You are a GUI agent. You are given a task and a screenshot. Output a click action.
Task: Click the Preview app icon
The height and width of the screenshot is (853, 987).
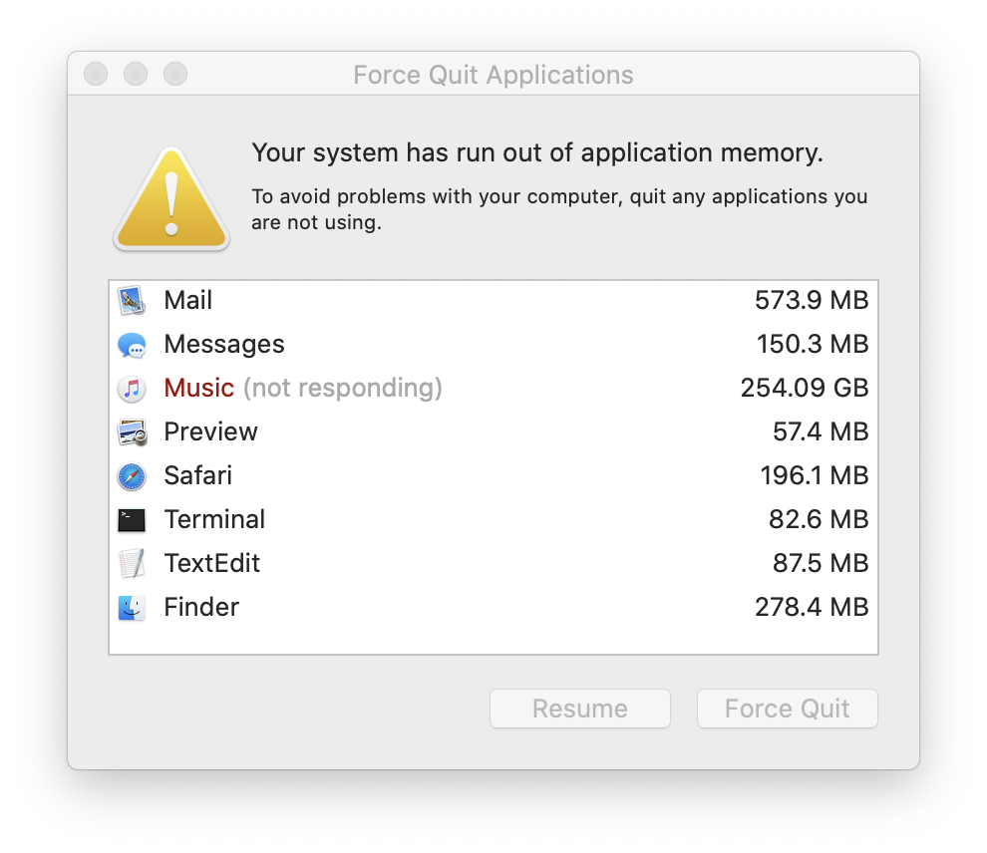coord(133,432)
